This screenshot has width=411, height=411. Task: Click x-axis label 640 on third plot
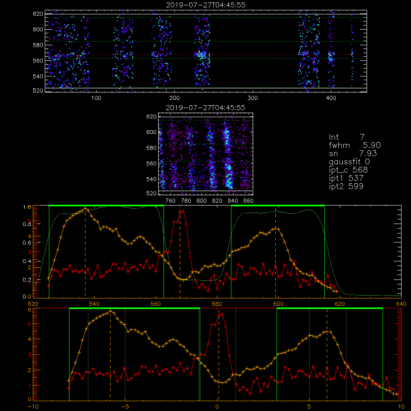401,304
